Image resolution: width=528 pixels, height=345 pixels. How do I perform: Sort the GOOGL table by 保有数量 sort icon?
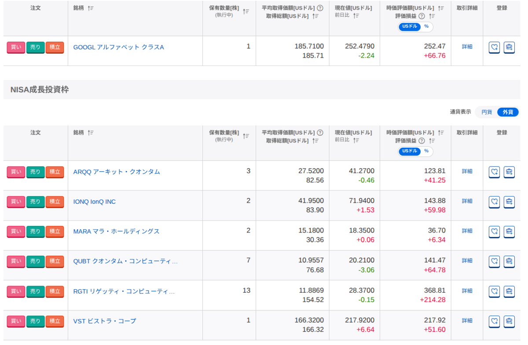click(246, 11)
